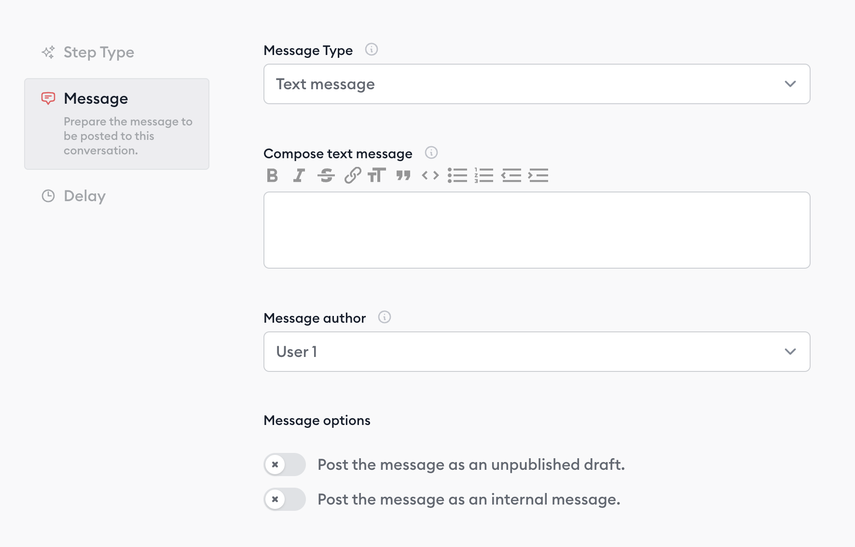The width and height of the screenshot is (855, 547).
Task: Increase the text indent
Action: pos(538,176)
